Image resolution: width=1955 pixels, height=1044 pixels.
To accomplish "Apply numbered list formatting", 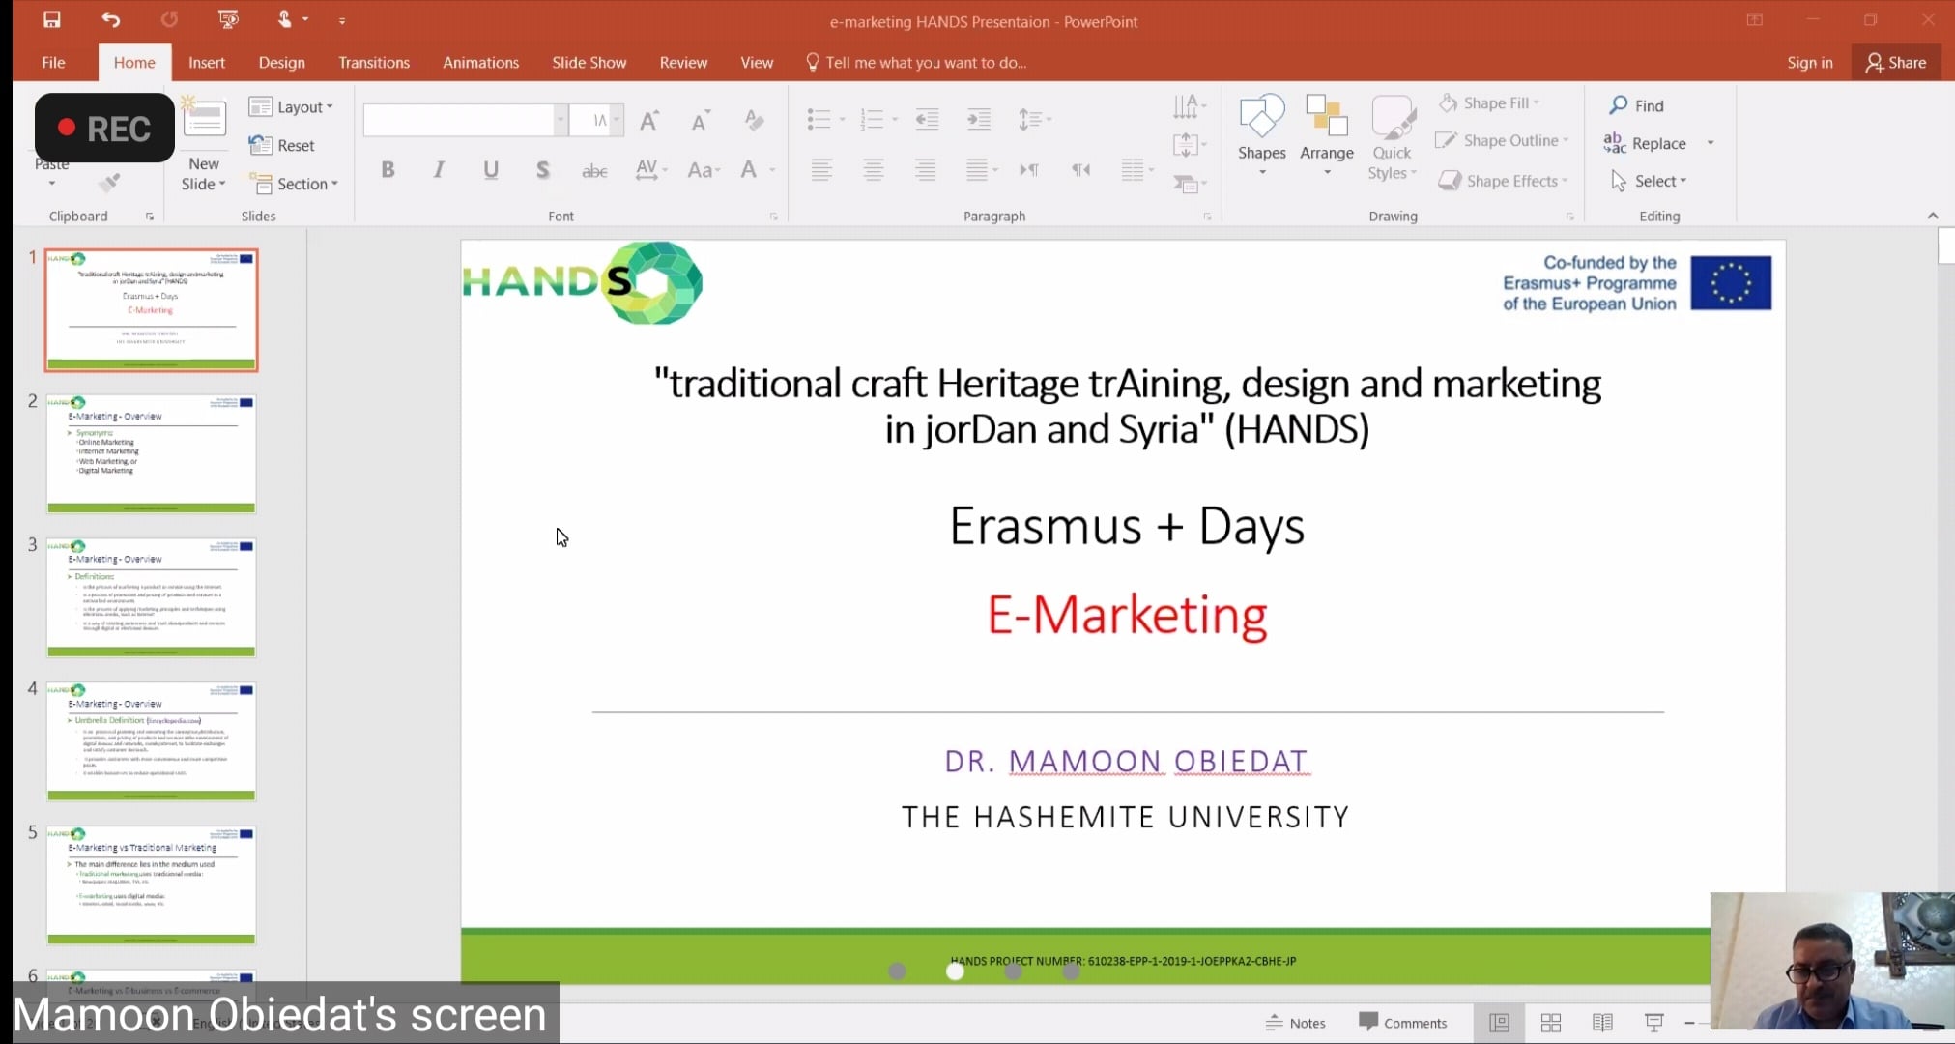I will tap(872, 119).
